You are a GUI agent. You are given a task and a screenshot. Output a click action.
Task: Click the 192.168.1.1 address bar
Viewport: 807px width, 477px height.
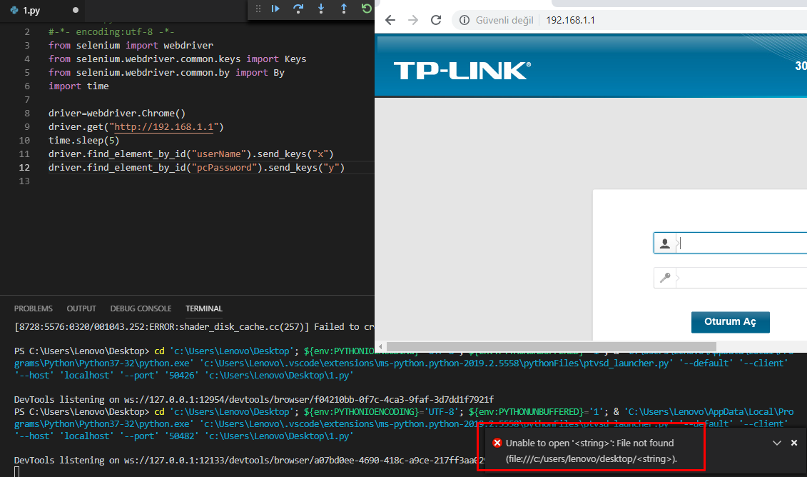570,20
